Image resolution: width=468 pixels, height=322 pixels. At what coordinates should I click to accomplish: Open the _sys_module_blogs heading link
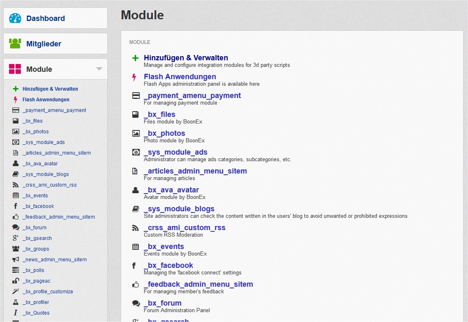click(179, 209)
